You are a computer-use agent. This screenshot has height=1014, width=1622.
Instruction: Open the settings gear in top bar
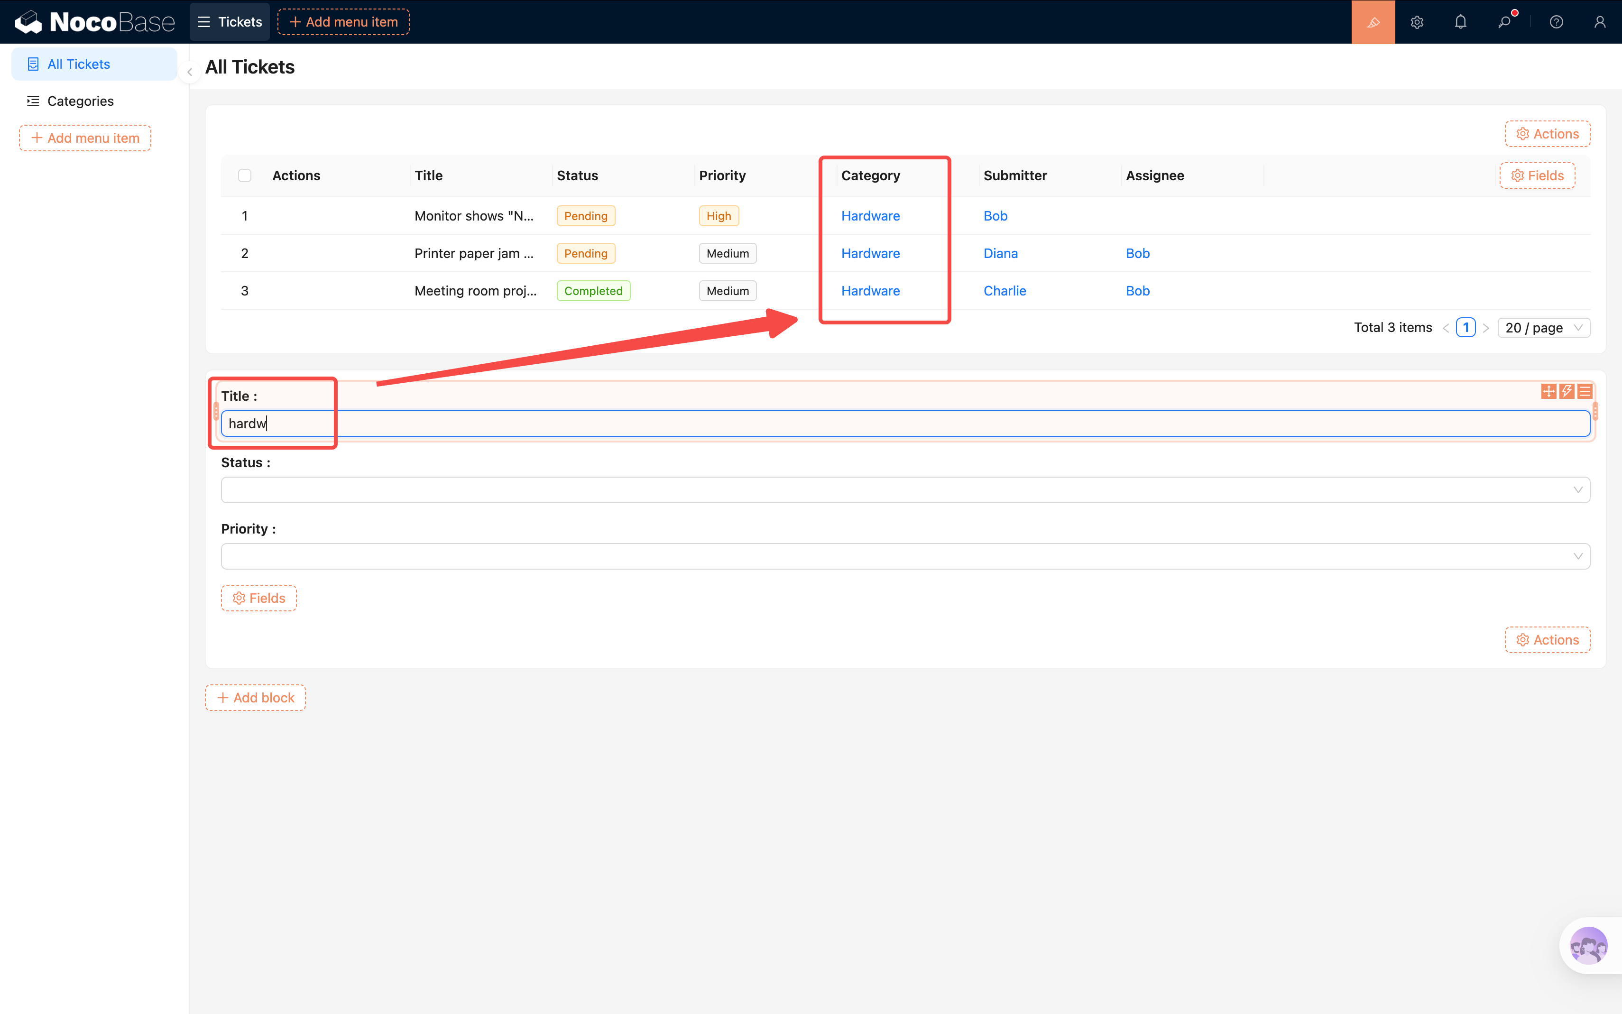1416,22
